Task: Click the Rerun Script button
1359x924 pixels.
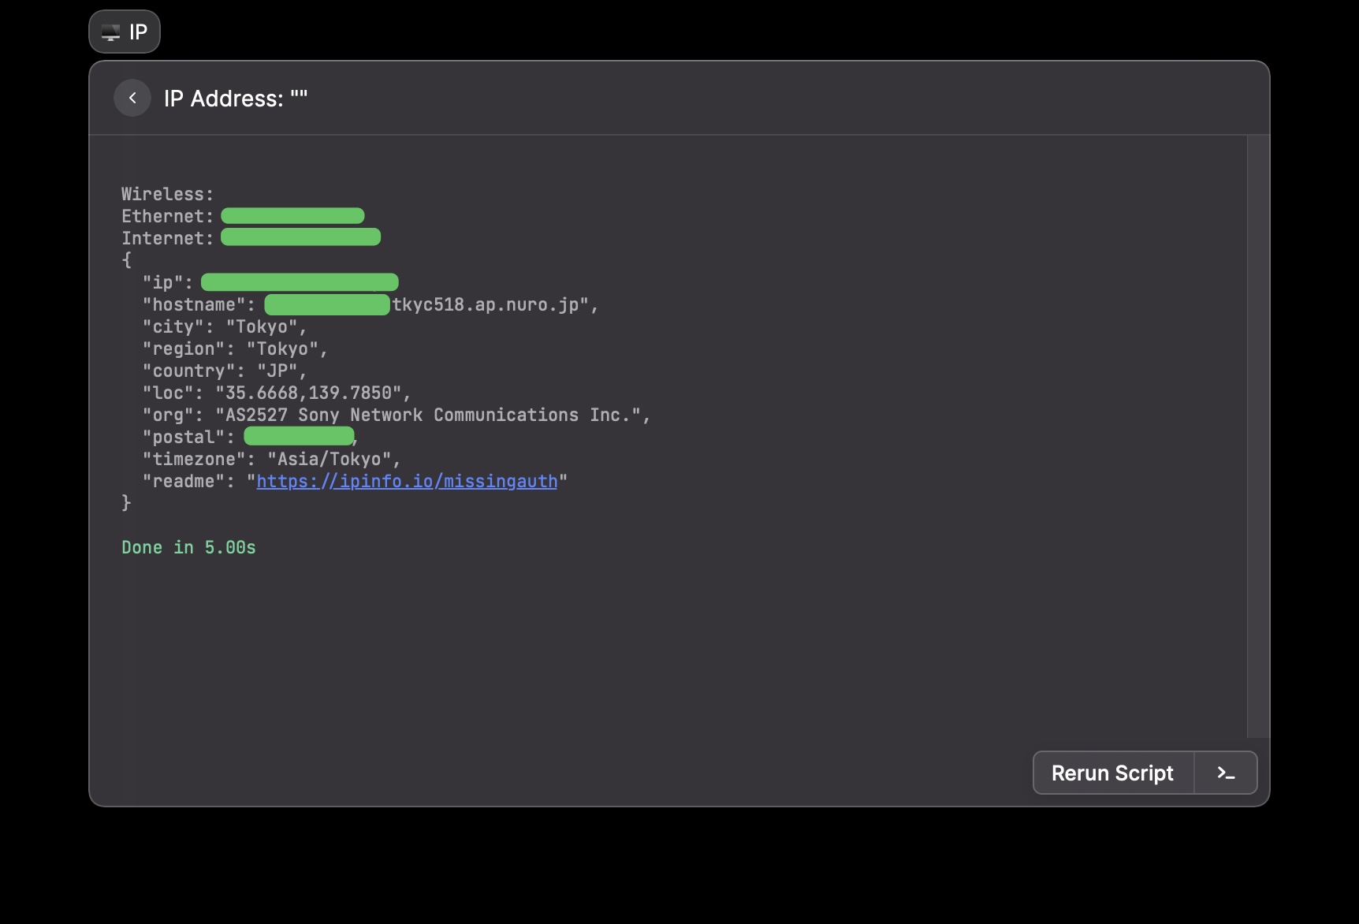Action: tap(1112, 773)
